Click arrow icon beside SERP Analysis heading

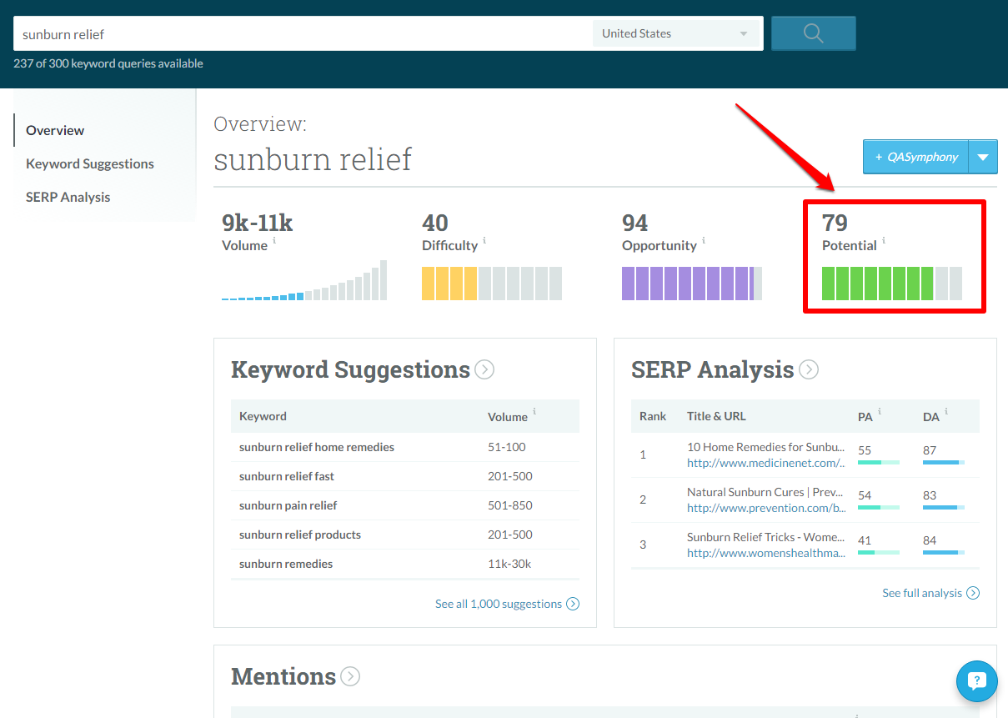(809, 369)
